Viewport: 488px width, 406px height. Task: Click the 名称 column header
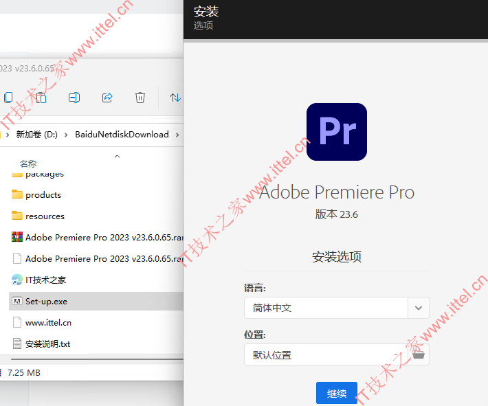(x=28, y=163)
